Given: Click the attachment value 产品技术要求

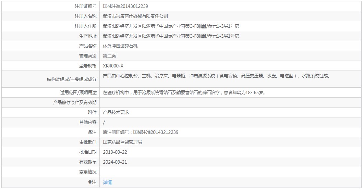Looking at the screenshot, I should (116, 112).
